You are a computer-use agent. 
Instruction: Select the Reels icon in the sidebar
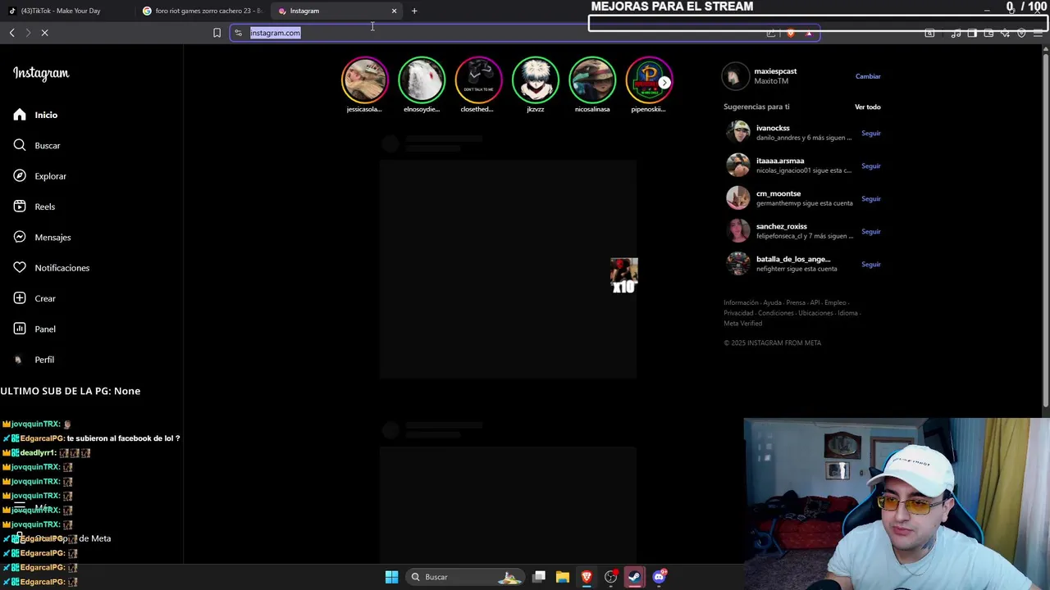[20, 206]
